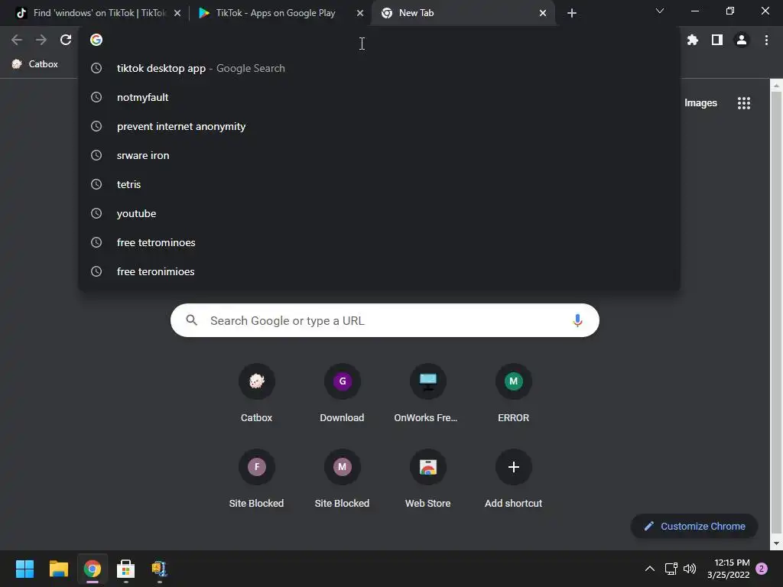Image resolution: width=783 pixels, height=587 pixels.
Task: Open the profile avatar icon
Action: pos(742,40)
